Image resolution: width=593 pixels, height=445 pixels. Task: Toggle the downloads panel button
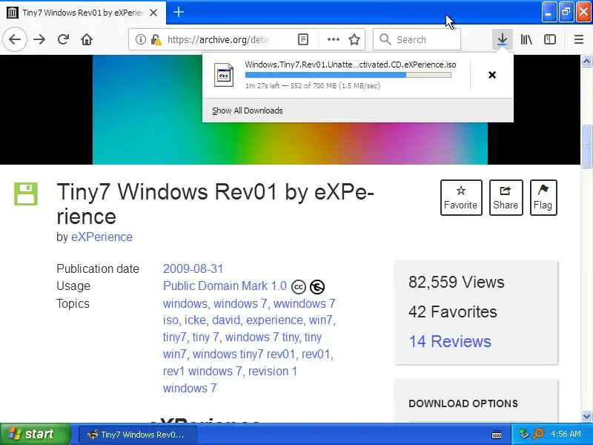(503, 39)
